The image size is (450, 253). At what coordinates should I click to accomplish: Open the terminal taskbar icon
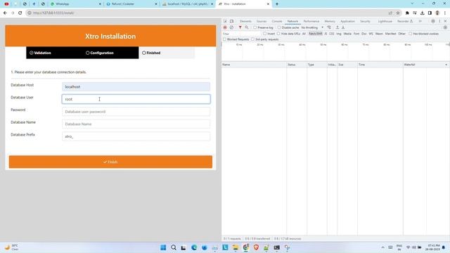point(276,247)
